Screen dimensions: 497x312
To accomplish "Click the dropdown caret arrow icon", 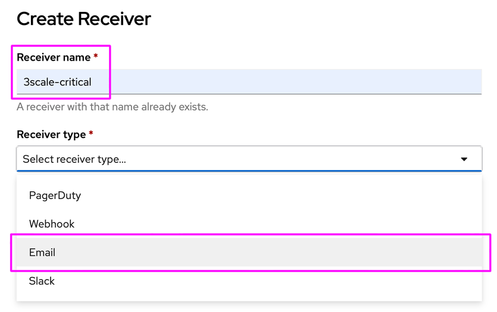I will [464, 159].
